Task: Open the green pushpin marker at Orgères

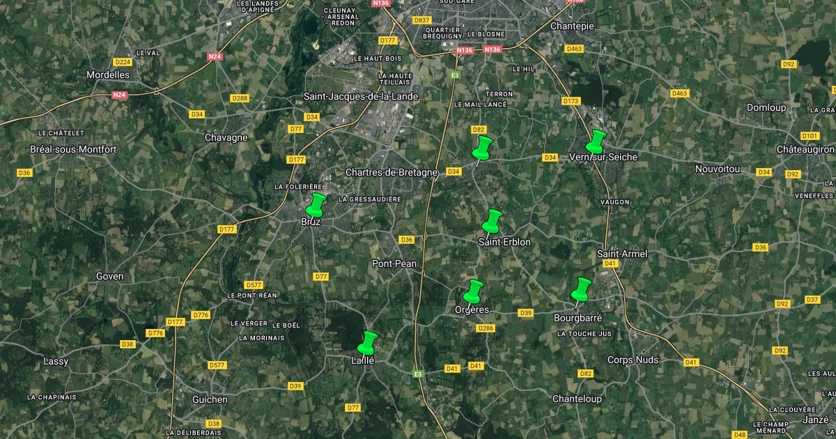Action: [x=474, y=291]
